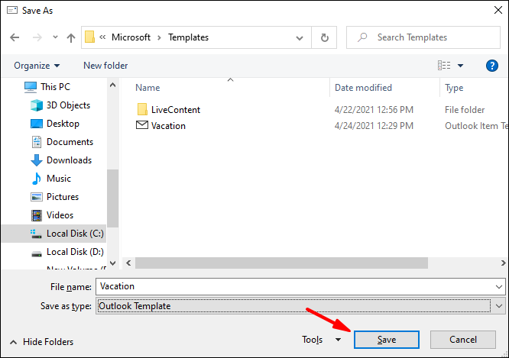509x358 pixels.
Task: Change the view layout icon
Action: (x=444, y=66)
